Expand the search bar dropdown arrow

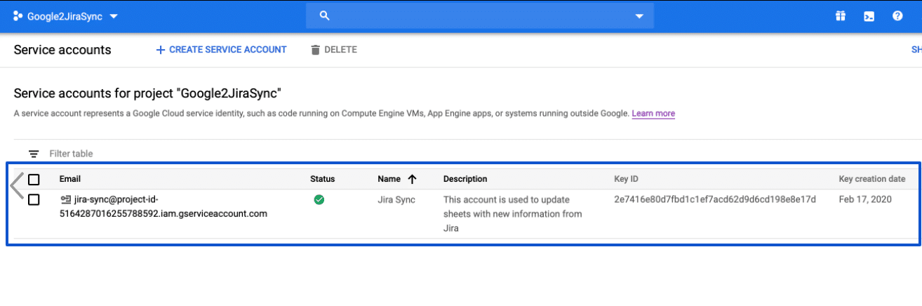639,16
